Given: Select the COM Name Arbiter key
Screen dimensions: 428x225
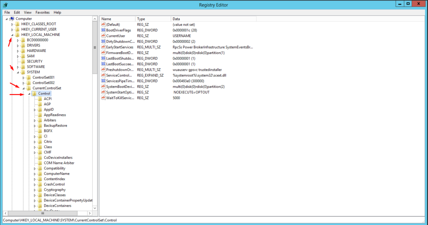Looking at the screenshot, I should [59, 163].
